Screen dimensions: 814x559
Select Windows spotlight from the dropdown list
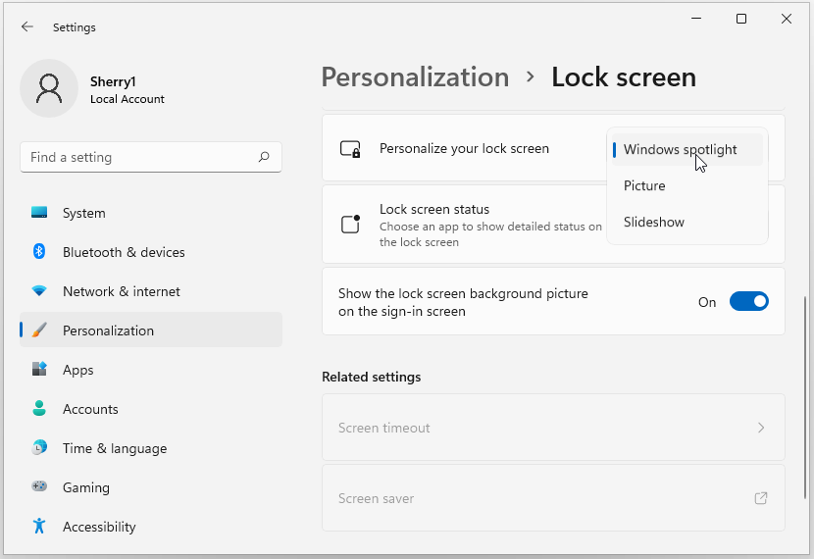click(680, 150)
